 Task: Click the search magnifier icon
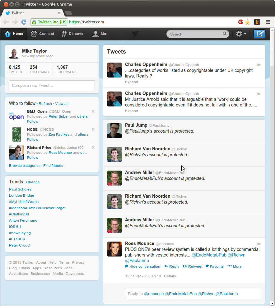tap(225, 34)
